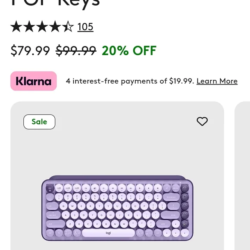The height and width of the screenshot is (250, 250).
Task: Open Klarna Learn More link
Action: (217, 81)
